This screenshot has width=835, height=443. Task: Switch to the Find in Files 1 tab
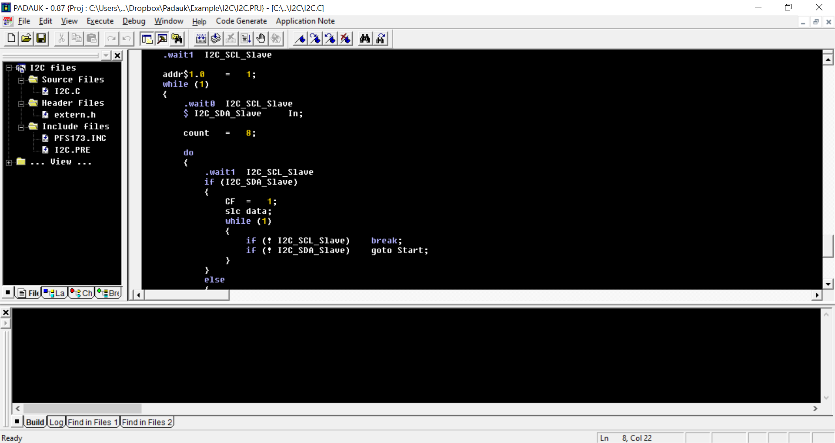93,422
